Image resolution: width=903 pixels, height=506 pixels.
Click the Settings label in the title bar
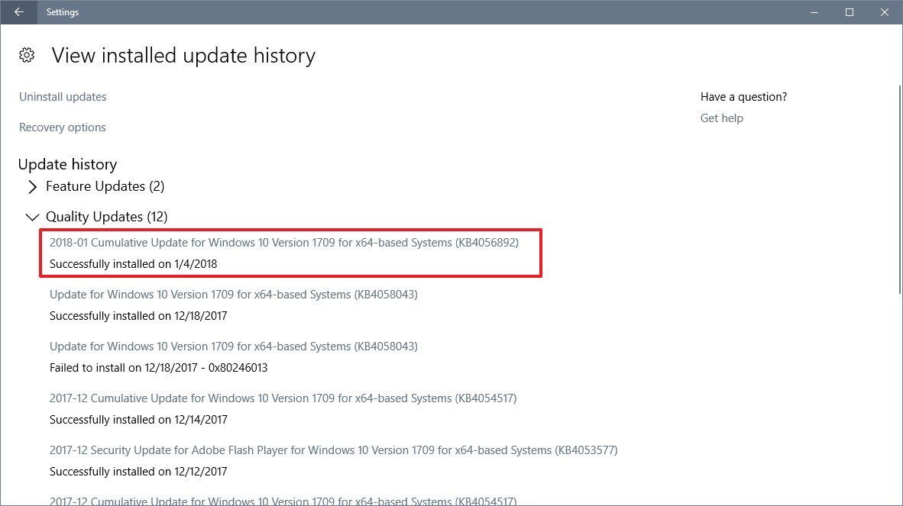click(x=62, y=12)
